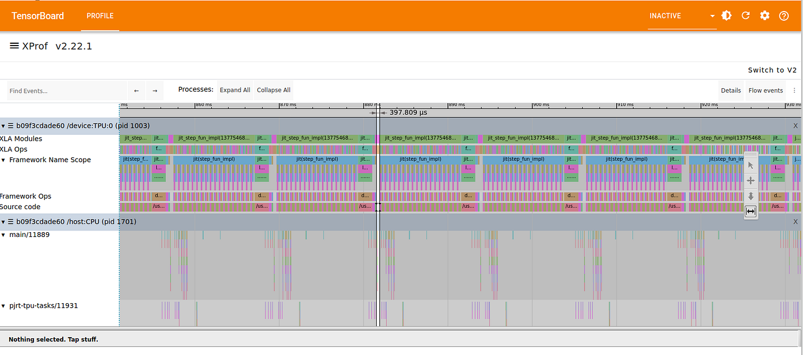Open the trace viewer three-dot overflow menu
The width and height of the screenshot is (806, 355).
(794, 90)
